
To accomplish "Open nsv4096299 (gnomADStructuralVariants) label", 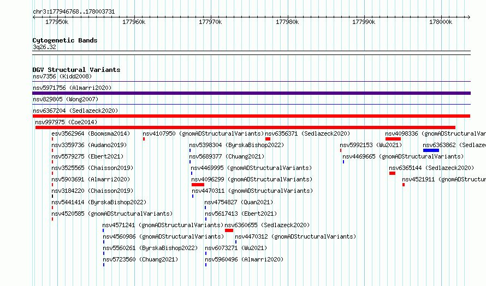I will (252, 179).
